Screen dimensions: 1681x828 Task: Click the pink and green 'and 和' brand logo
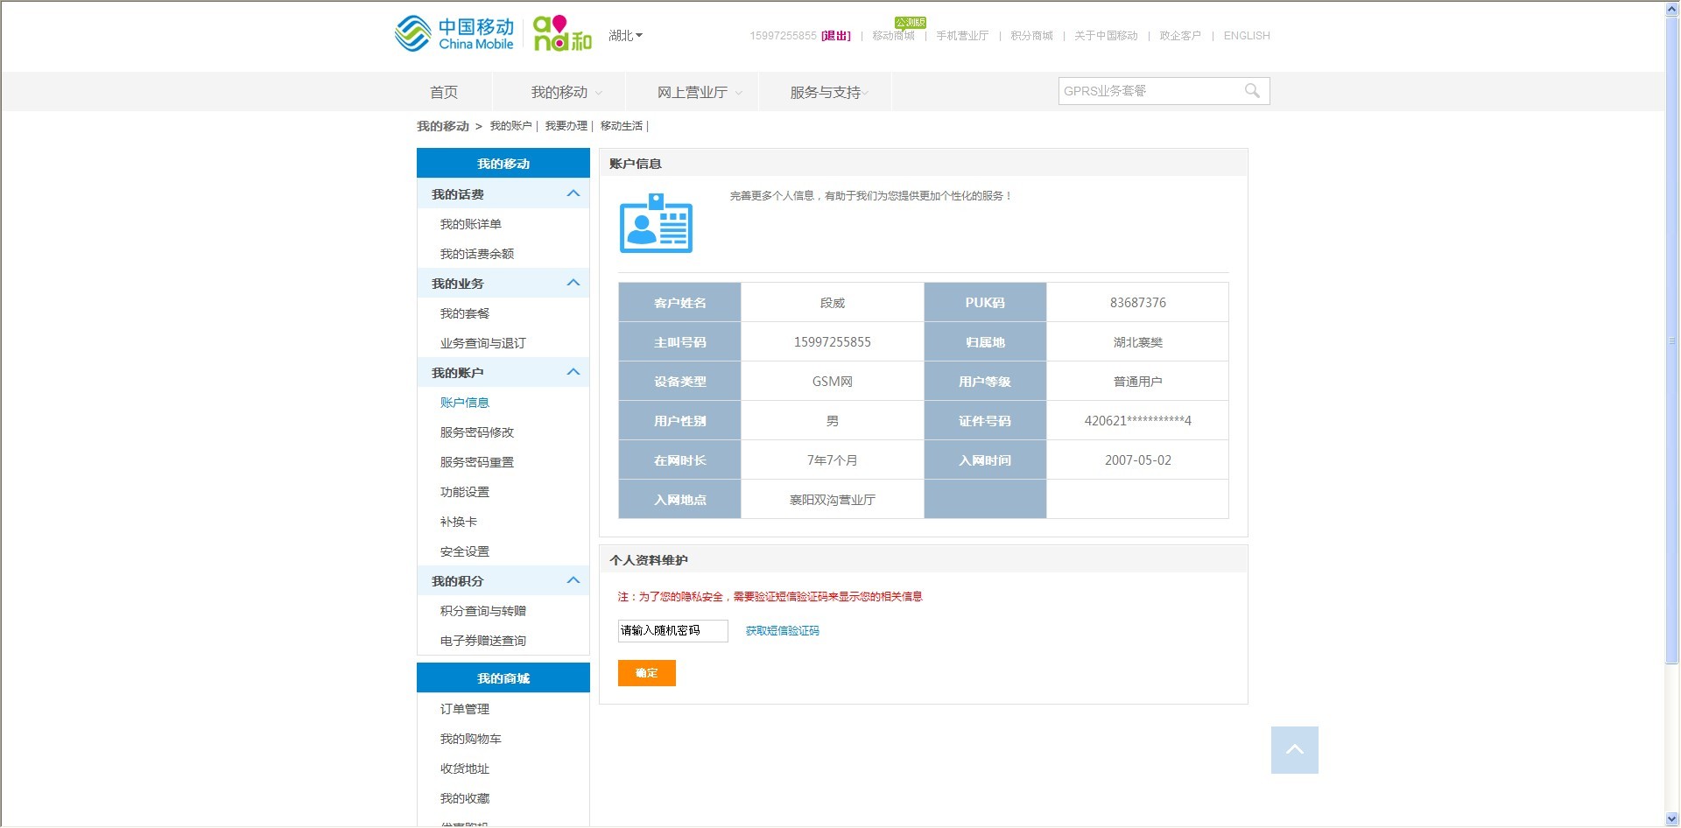pyautogui.click(x=562, y=34)
